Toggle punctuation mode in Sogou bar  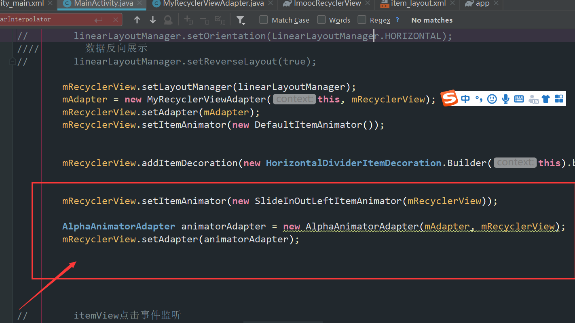[x=479, y=99]
